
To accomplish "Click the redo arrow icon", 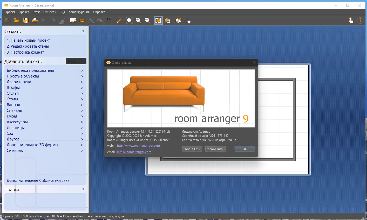I will coord(53,20).
